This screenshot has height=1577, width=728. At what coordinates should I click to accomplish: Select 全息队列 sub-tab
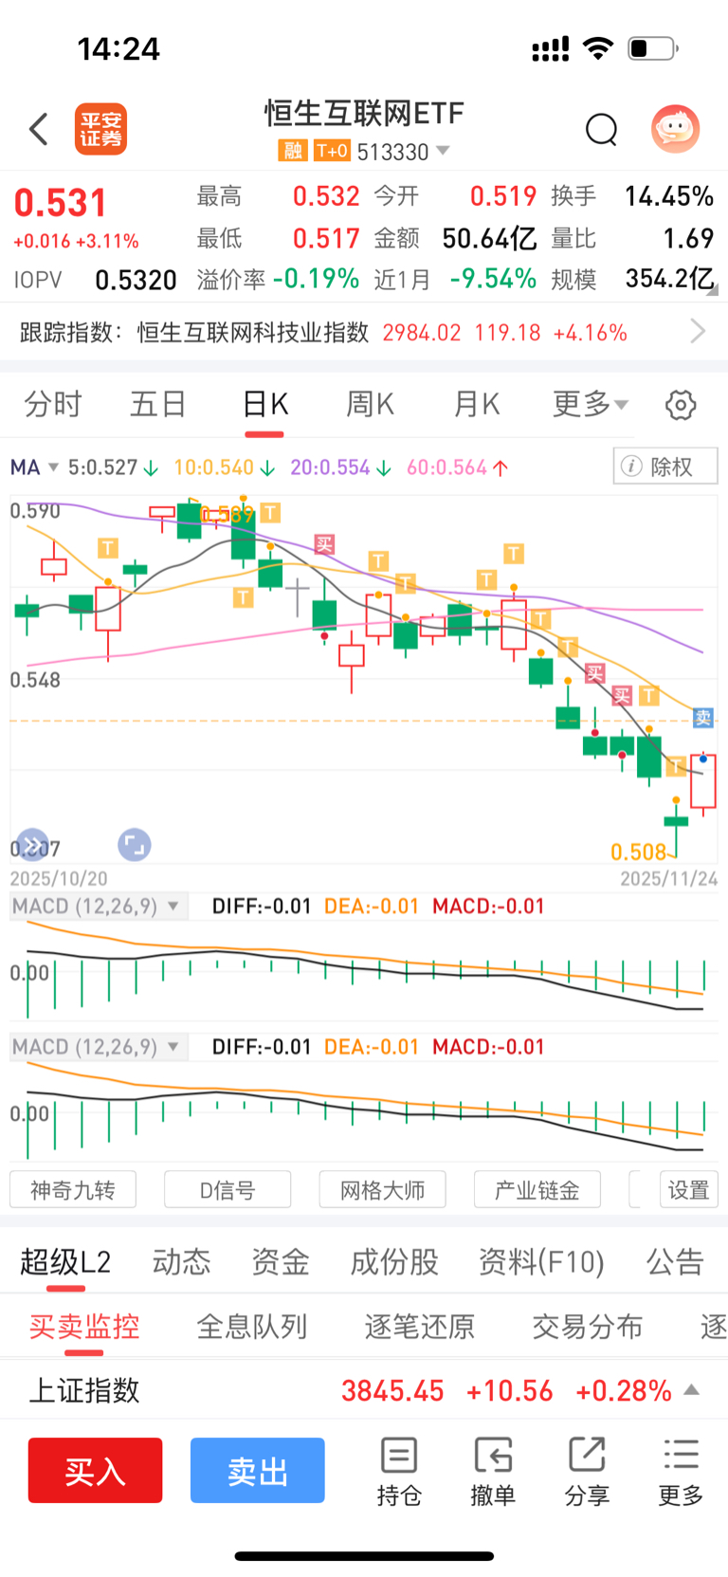(252, 1326)
